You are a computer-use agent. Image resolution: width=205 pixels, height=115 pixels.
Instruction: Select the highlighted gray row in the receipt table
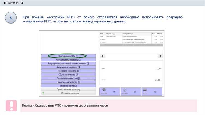[131, 45]
